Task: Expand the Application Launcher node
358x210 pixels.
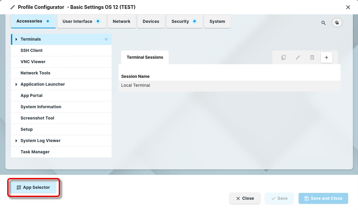Action: point(16,84)
